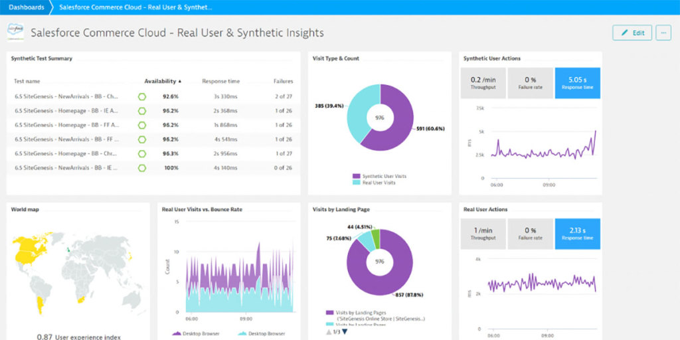Open test 6.5 SiteGenesis - NewArrivals - BB - Ch...
The image size is (680, 340).
point(66,96)
